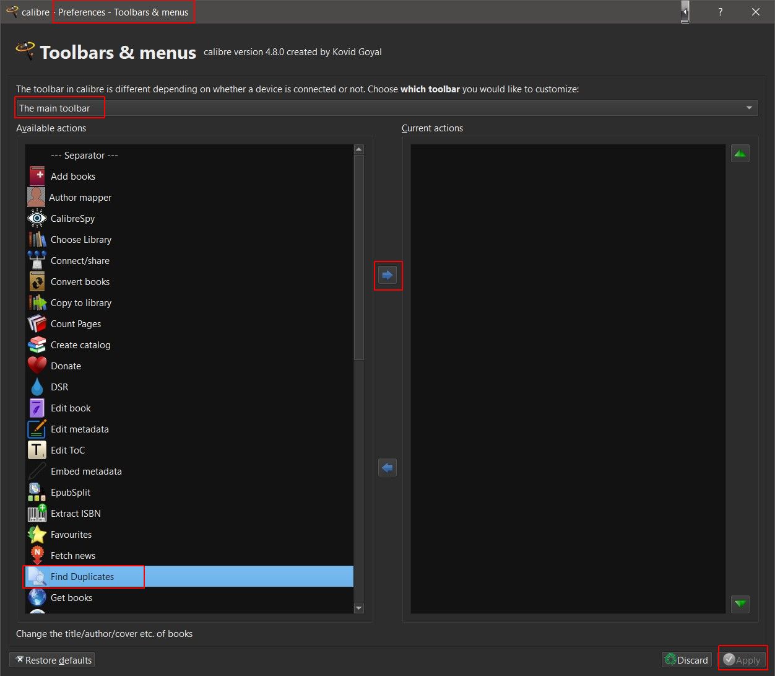Select the Create catalog icon
The image size is (775, 676).
click(x=37, y=345)
